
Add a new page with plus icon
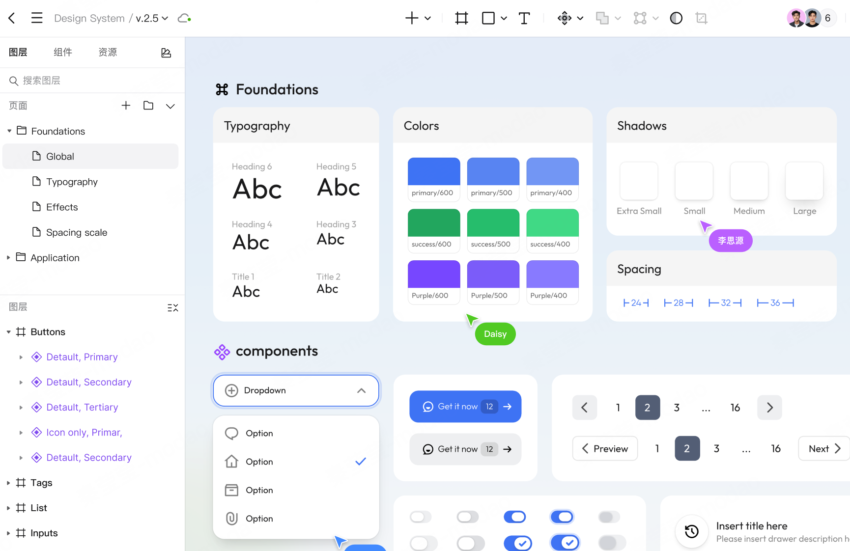pyautogui.click(x=126, y=105)
